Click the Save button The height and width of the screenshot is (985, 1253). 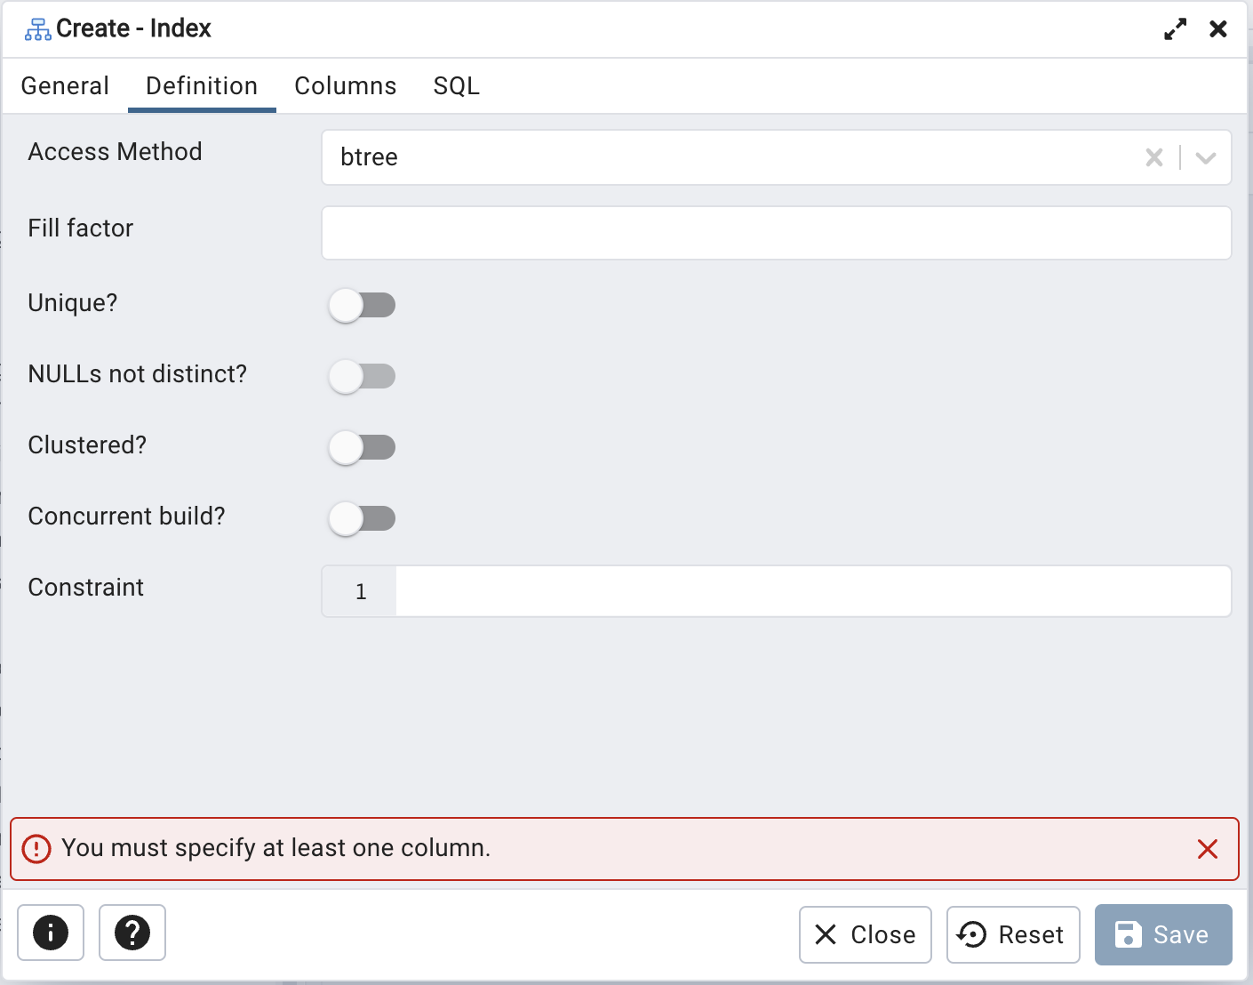(1162, 934)
